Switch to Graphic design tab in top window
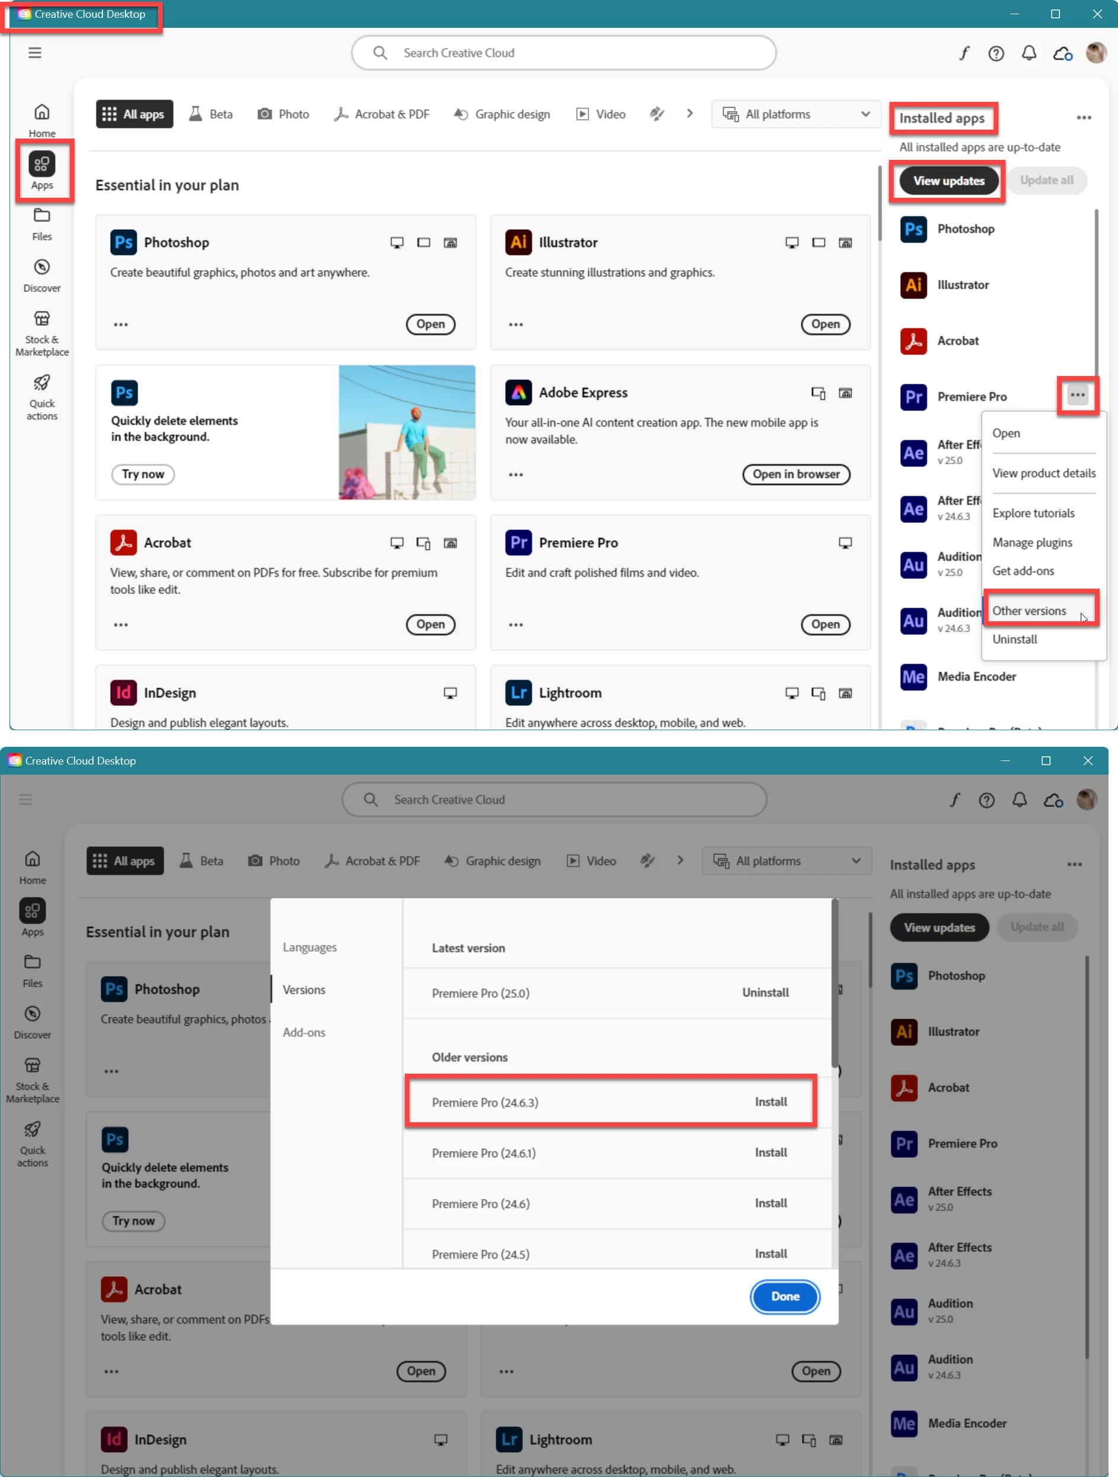Screen dimensions: 1118x1477 tap(502, 114)
